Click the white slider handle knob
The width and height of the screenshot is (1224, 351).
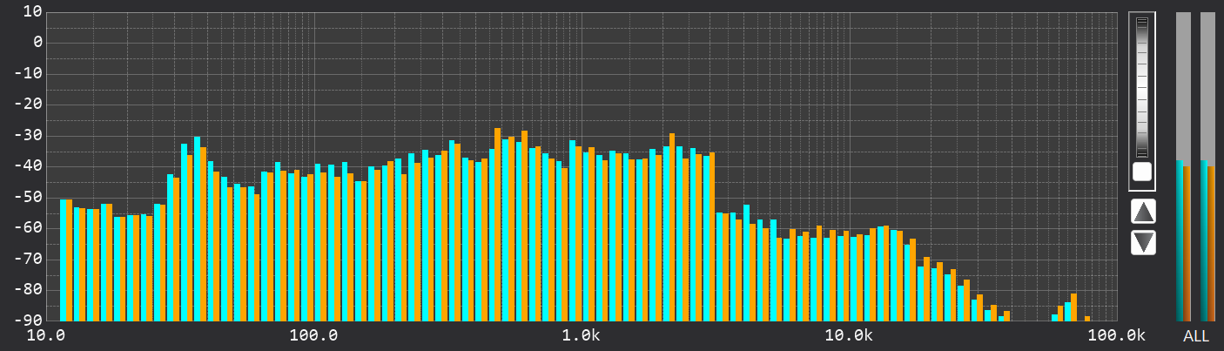coord(1141,172)
